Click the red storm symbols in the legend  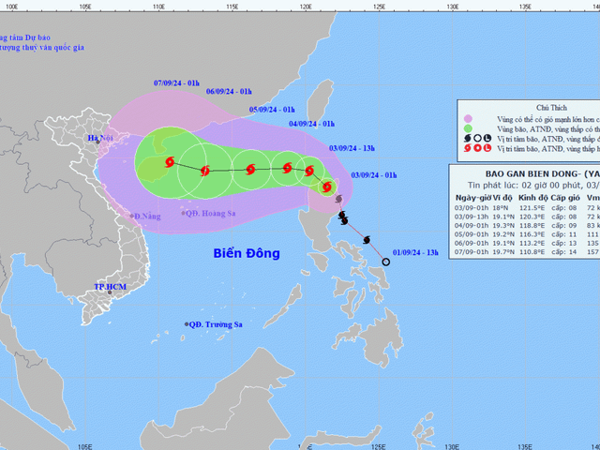477,148
